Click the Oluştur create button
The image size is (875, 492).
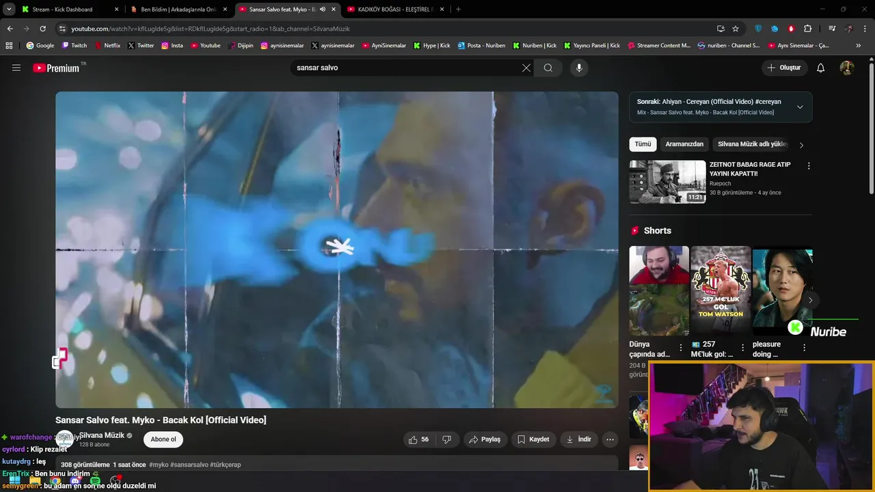(x=784, y=68)
